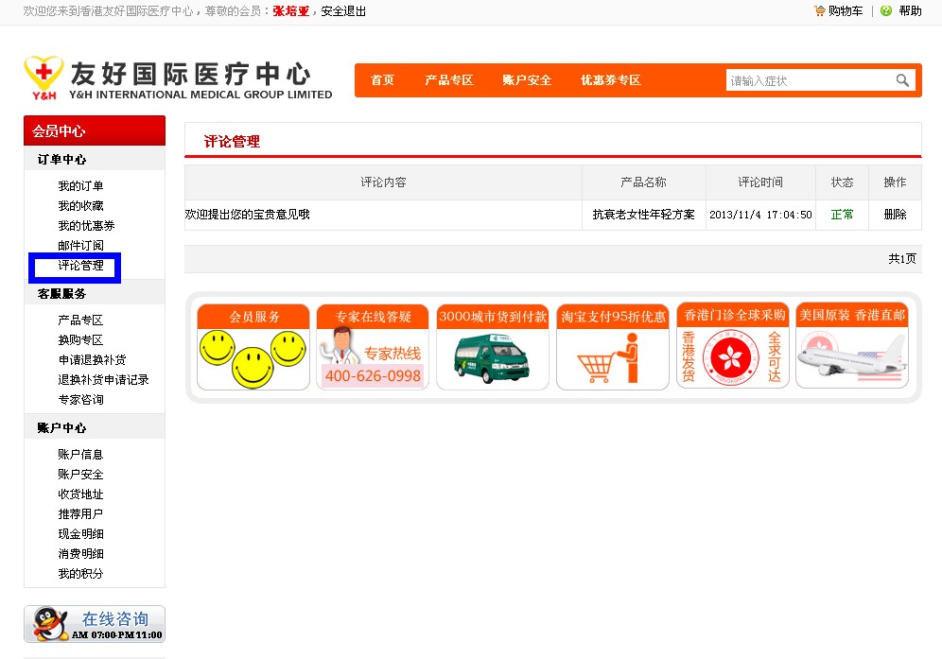Click the status value 正常

click(842, 214)
